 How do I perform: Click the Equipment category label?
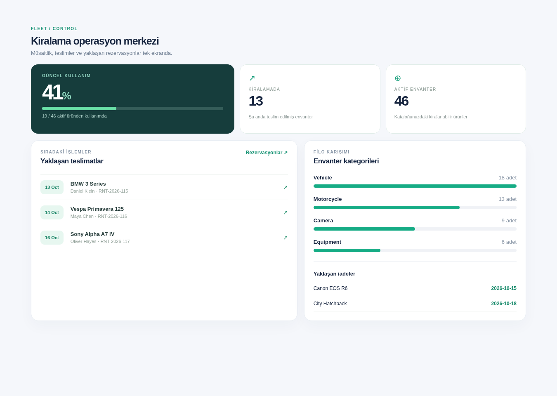328,242
